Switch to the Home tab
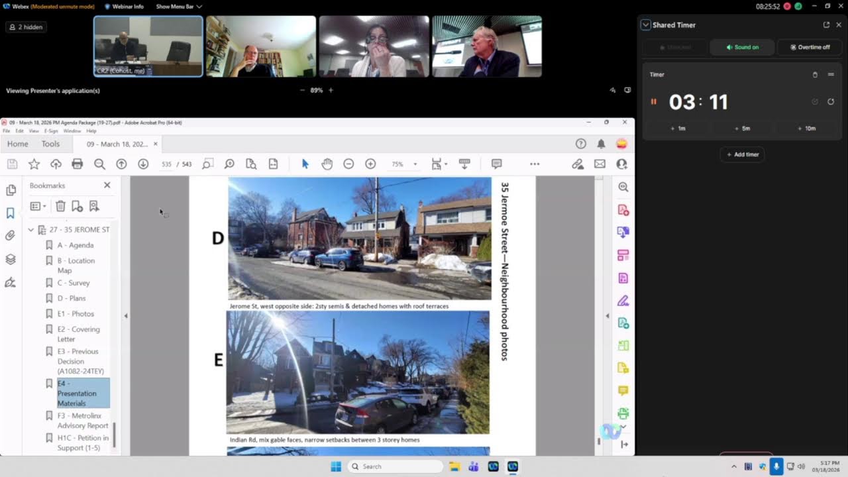The height and width of the screenshot is (477, 848). 17,144
